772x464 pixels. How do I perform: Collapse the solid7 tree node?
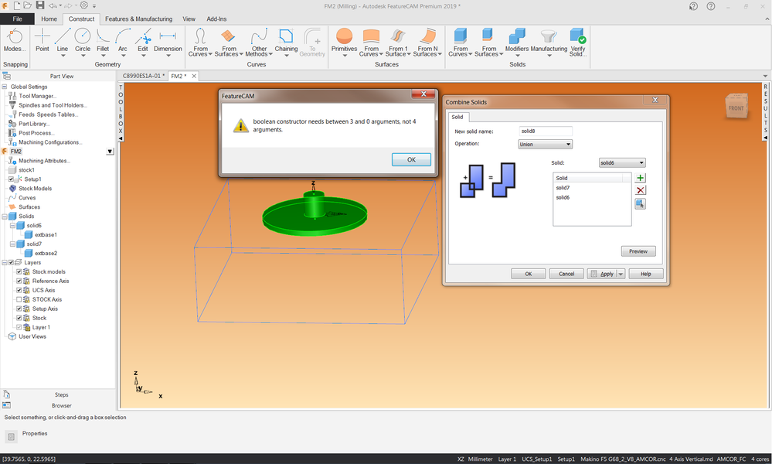(x=13, y=244)
